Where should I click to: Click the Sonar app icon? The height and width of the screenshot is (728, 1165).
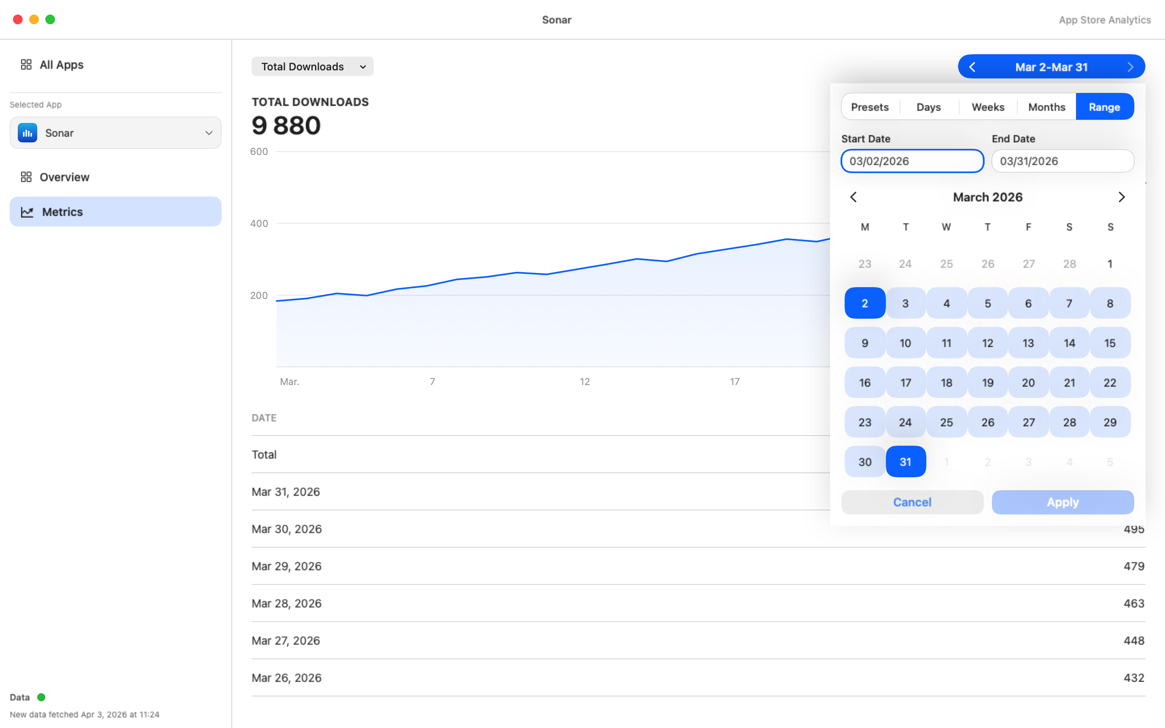[28, 133]
